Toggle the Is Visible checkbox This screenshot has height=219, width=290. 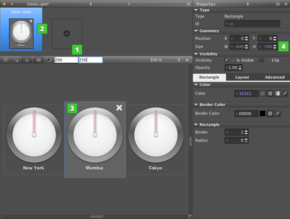pyautogui.click(x=227, y=60)
